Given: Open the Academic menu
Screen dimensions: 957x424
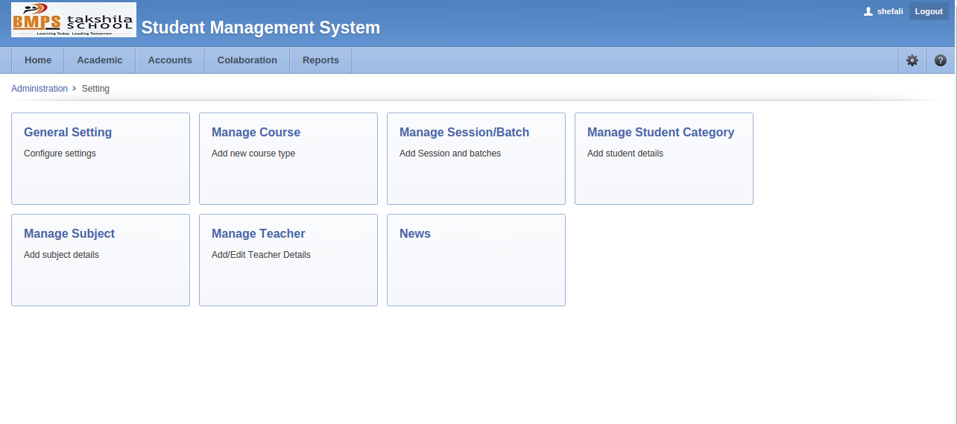Looking at the screenshot, I should pos(99,60).
